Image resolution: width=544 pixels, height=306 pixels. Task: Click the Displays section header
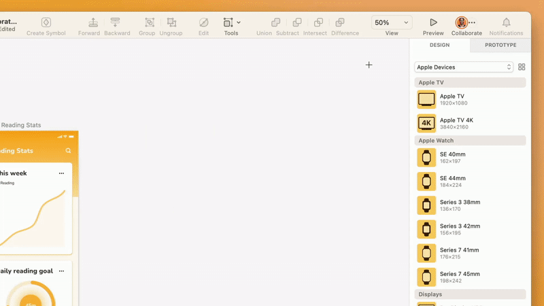(470, 294)
